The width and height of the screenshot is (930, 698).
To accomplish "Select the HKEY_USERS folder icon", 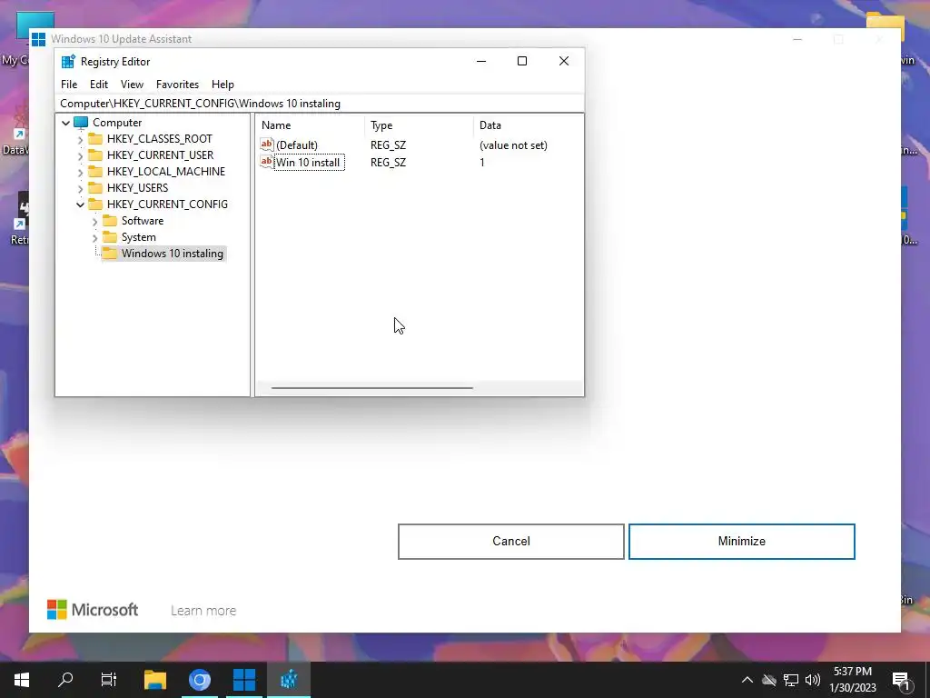I will click(95, 187).
